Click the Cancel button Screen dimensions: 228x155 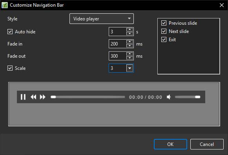pyautogui.click(x=207, y=144)
